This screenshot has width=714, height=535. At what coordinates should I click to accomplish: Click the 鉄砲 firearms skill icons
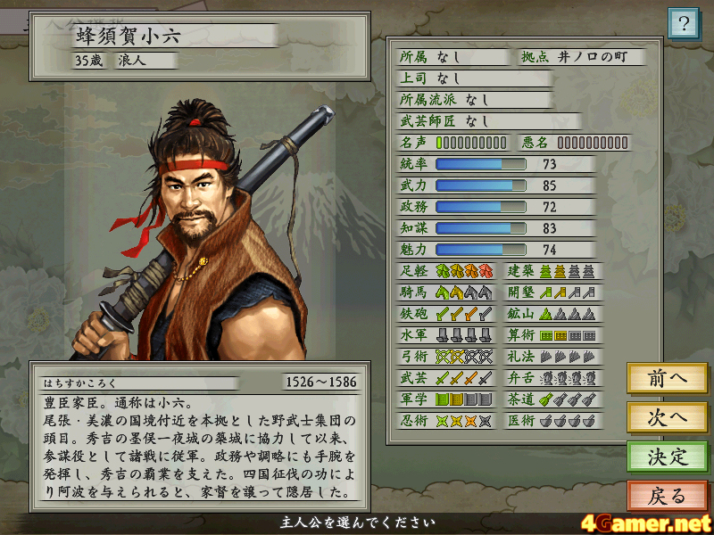tap(464, 314)
